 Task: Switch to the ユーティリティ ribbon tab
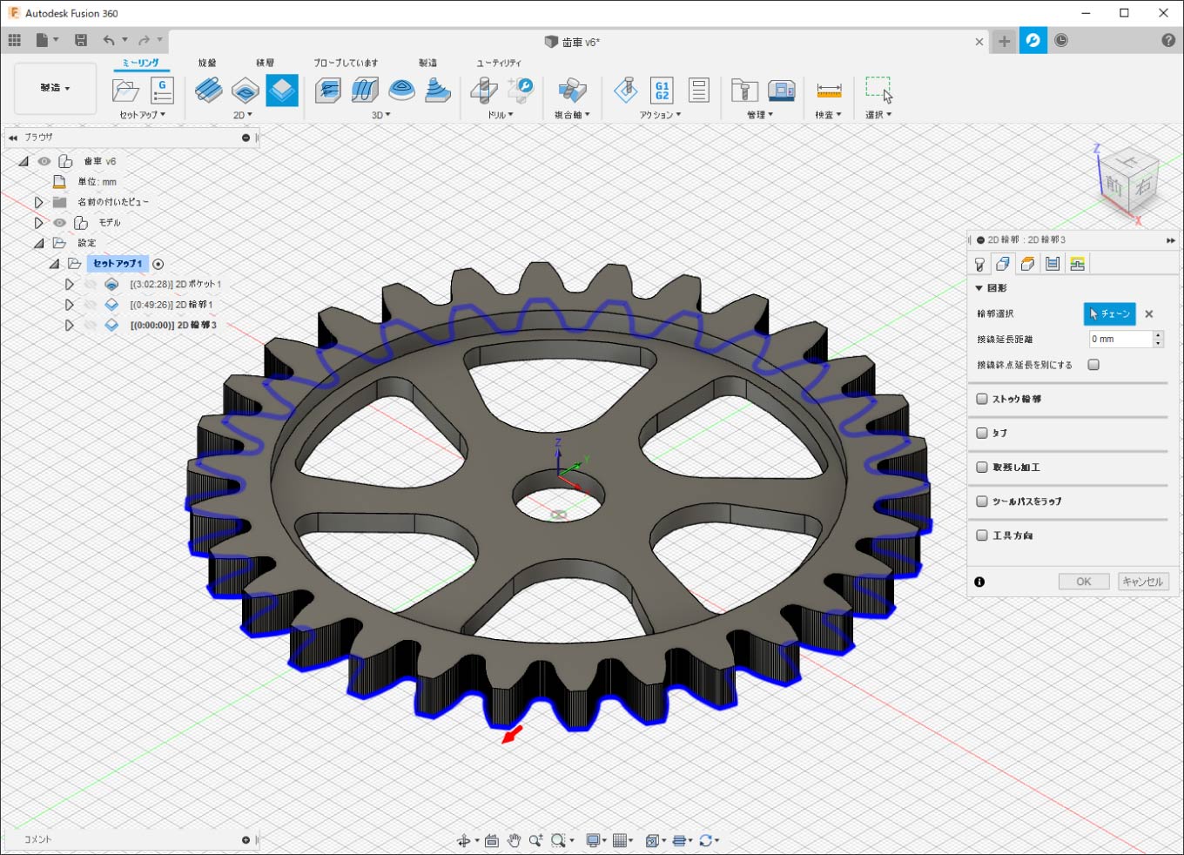click(498, 63)
